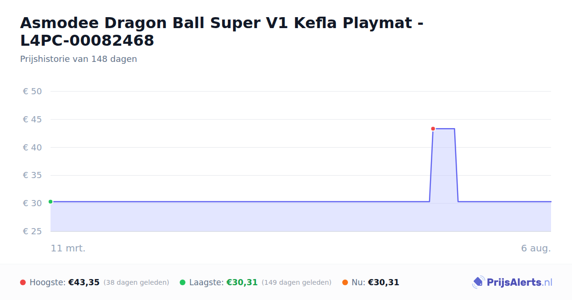Click the € 25 axis label

(x=32, y=231)
